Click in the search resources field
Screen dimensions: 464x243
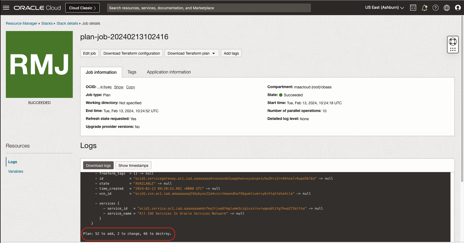pyautogui.click(x=209, y=8)
